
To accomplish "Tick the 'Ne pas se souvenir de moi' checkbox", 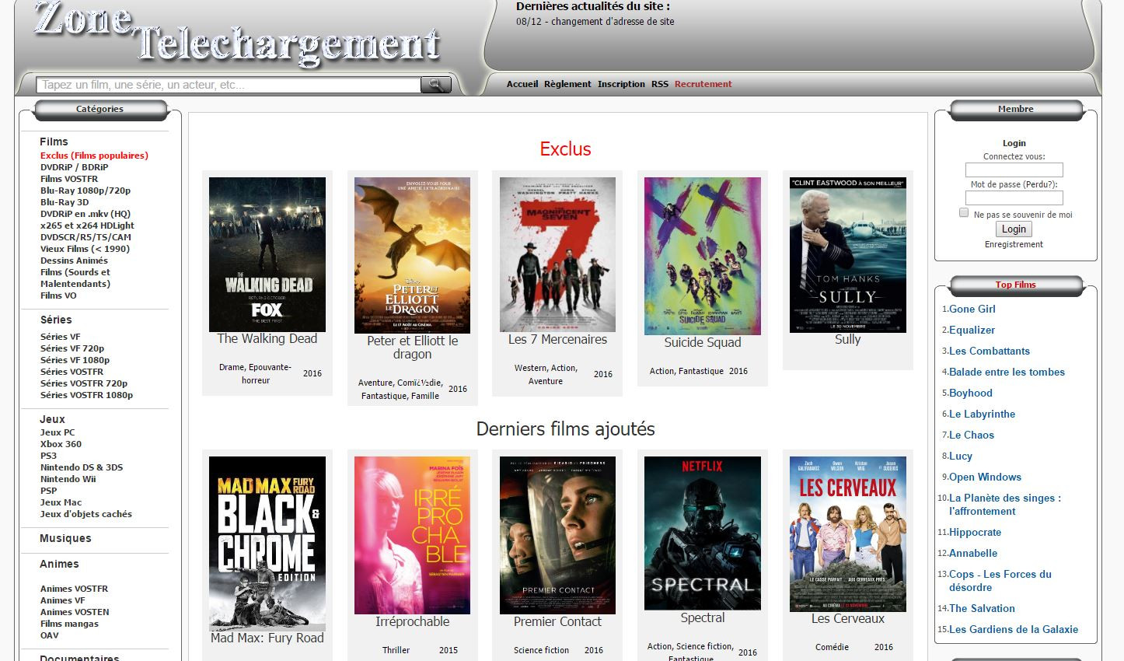I will (x=964, y=212).
